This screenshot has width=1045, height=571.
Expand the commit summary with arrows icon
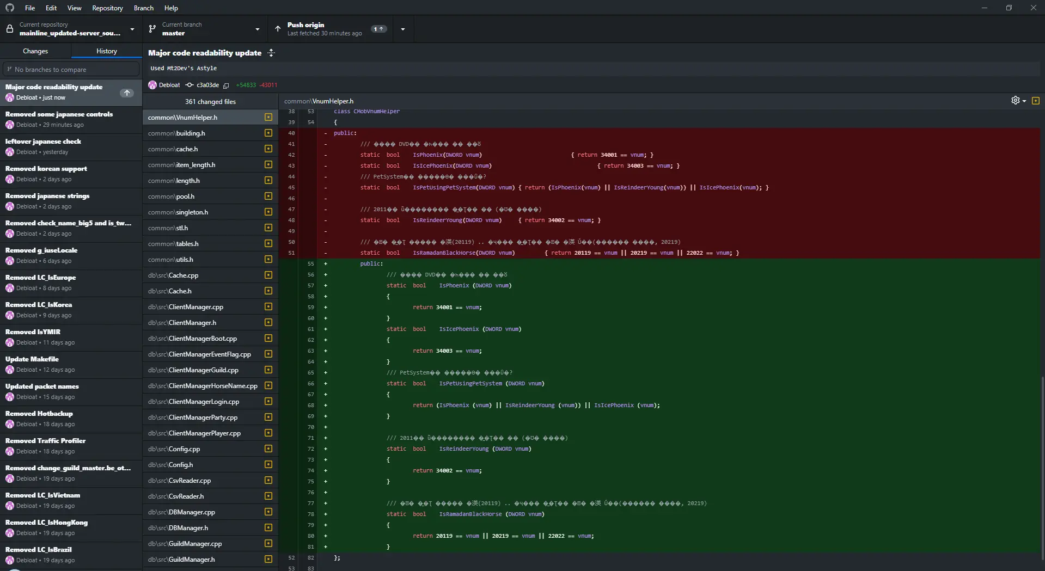(x=271, y=53)
